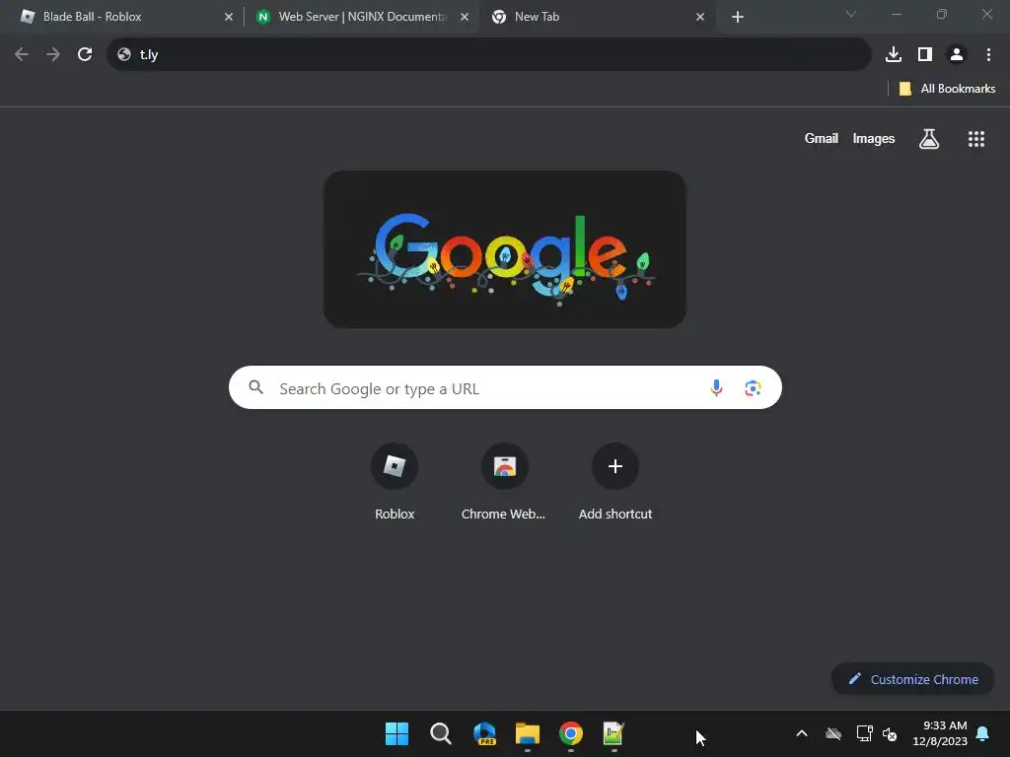Open the Chrome Web Store shortcut
The image size is (1010, 757).
click(504, 482)
